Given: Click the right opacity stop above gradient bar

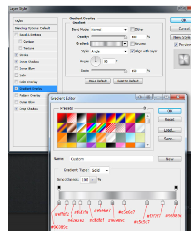Looking at the screenshot, I should [176, 188].
